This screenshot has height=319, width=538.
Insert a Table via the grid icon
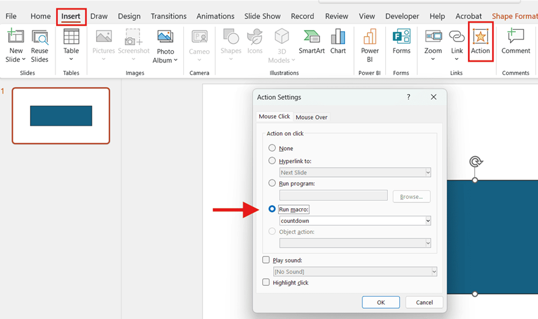click(x=71, y=38)
